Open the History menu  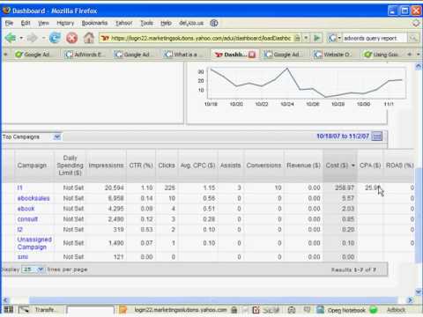pyautogui.click(x=65, y=23)
